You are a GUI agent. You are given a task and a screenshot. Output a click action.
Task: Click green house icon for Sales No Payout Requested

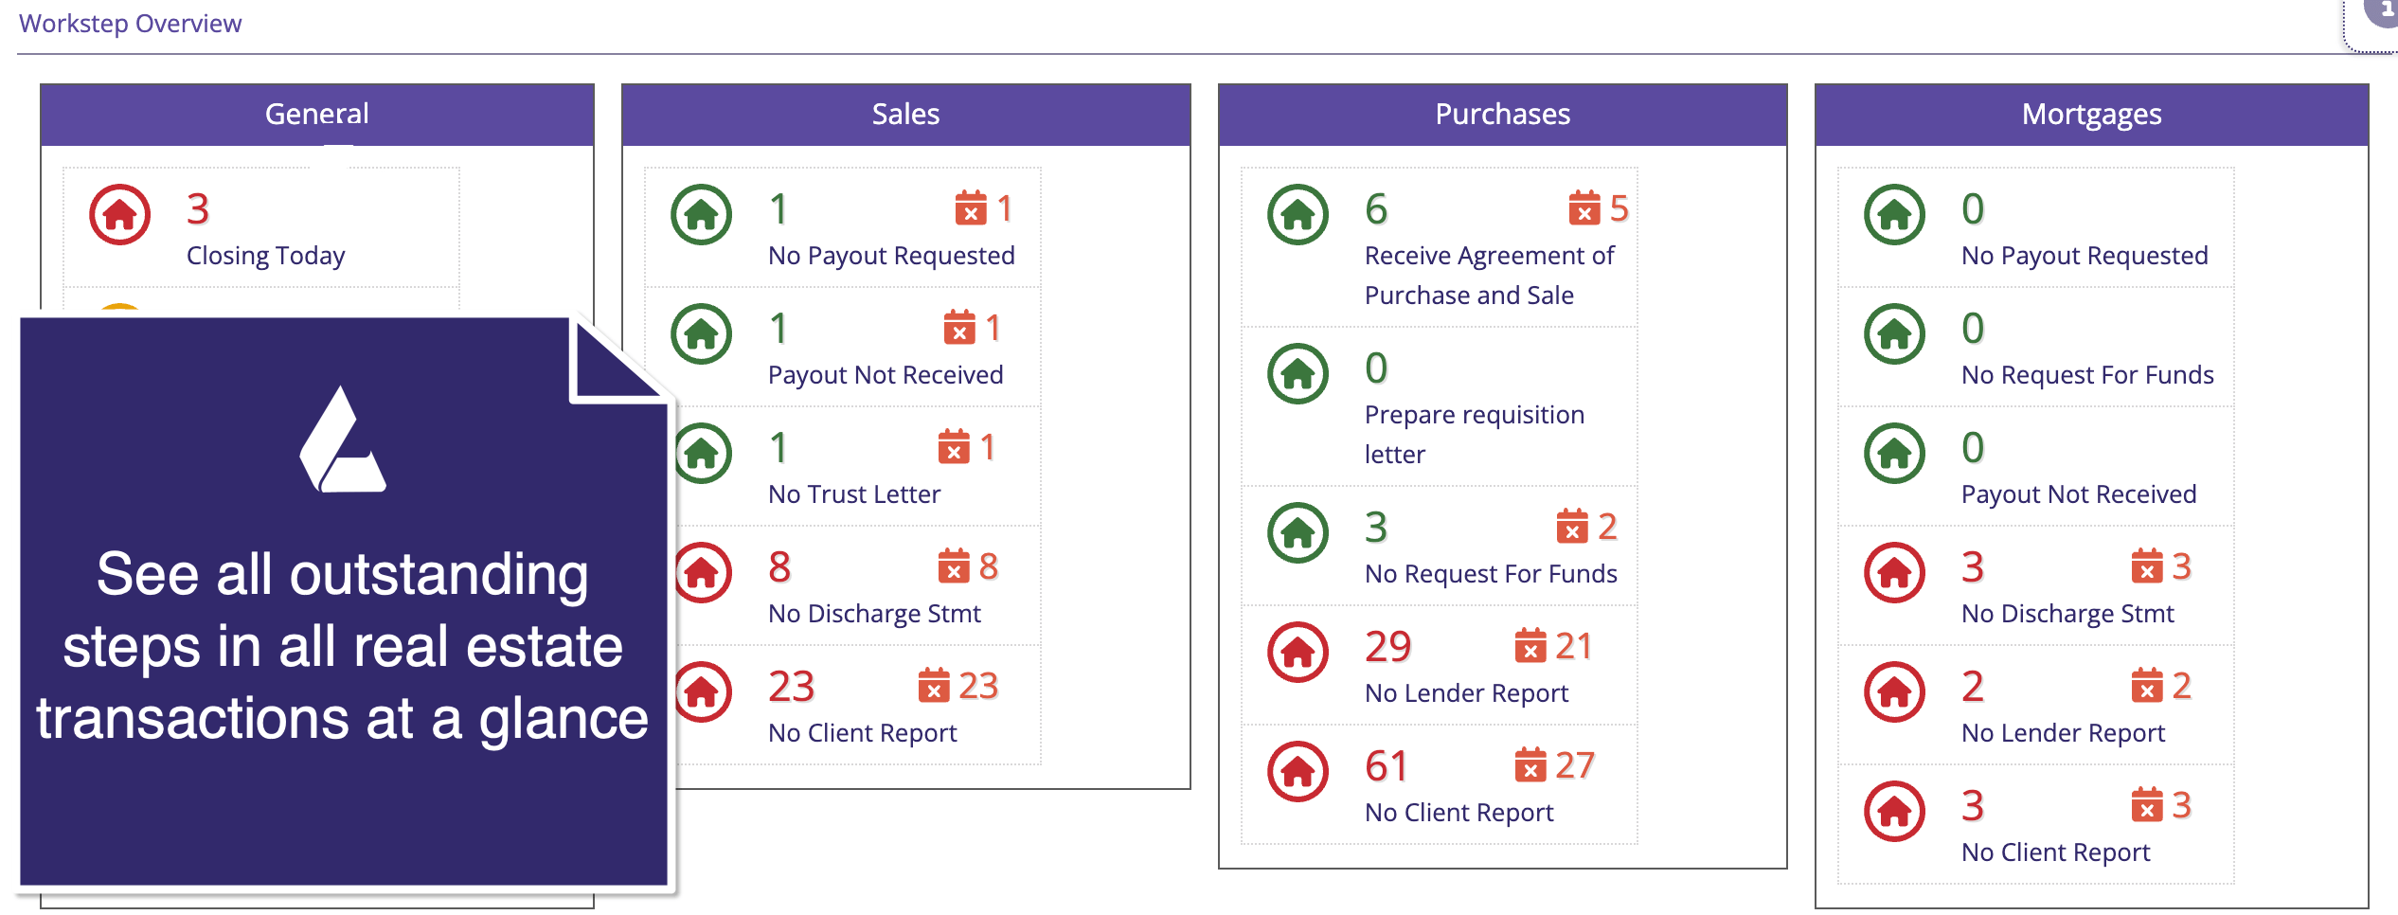[x=701, y=215]
